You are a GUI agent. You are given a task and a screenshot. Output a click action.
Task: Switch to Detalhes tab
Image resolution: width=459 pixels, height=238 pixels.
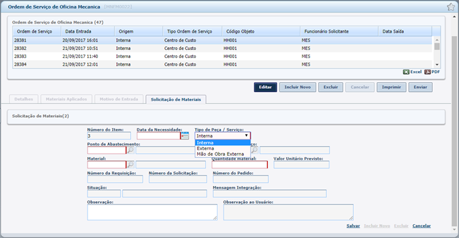pos(24,99)
